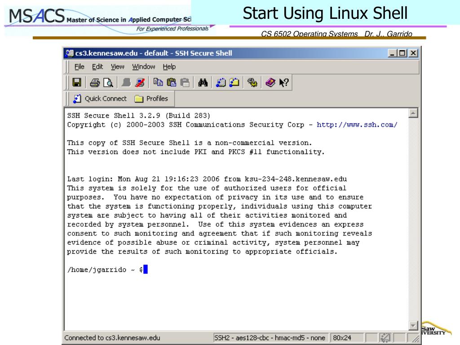Follow the http://www.ssh.com/ link

[x=357, y=125]
